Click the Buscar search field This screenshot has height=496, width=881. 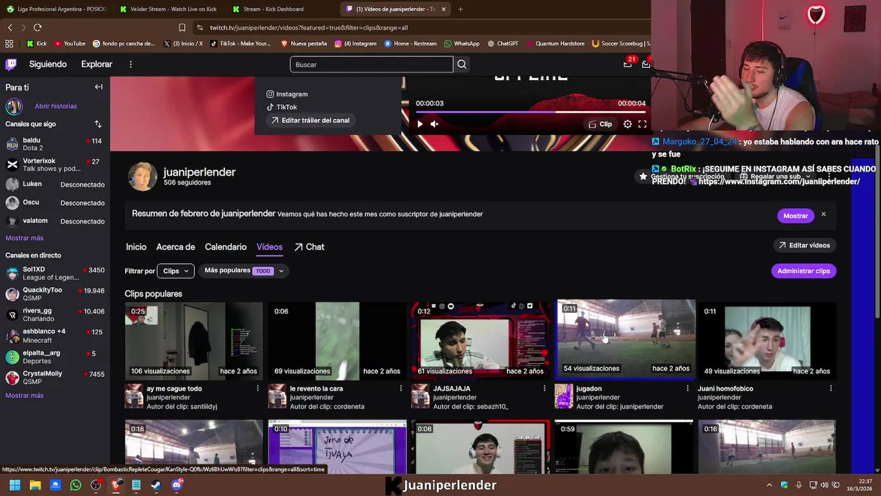(x=372, y=65)
